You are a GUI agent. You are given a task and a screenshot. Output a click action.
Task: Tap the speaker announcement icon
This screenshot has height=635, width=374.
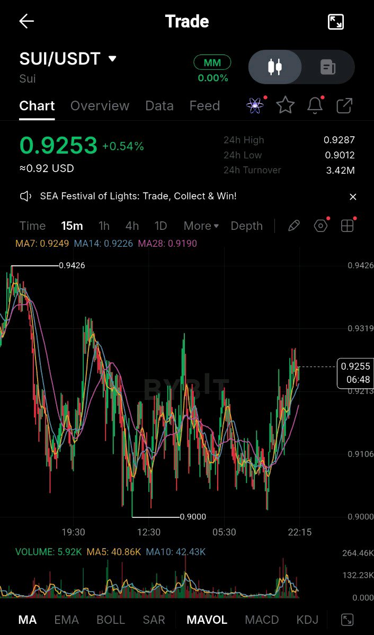[x=25, y=196]
